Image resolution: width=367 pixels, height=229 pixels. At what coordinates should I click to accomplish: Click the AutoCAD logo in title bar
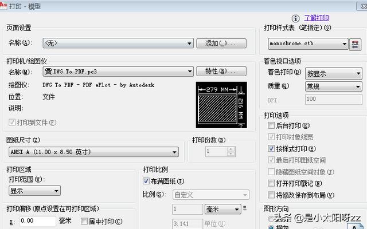(x=3, y=5)
